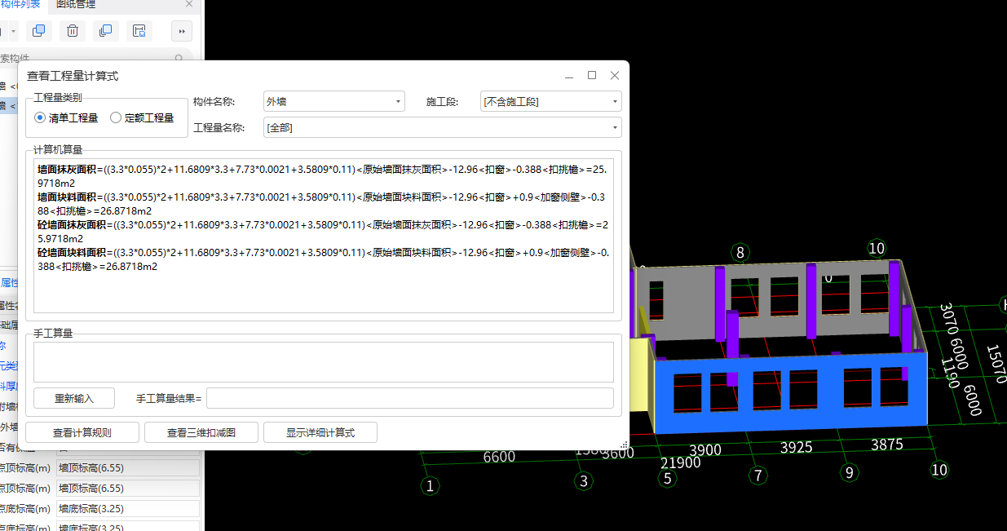Click the 手工算量结果 input field
This screenshot has height=531, width=1007.
[x=409, y=398]
